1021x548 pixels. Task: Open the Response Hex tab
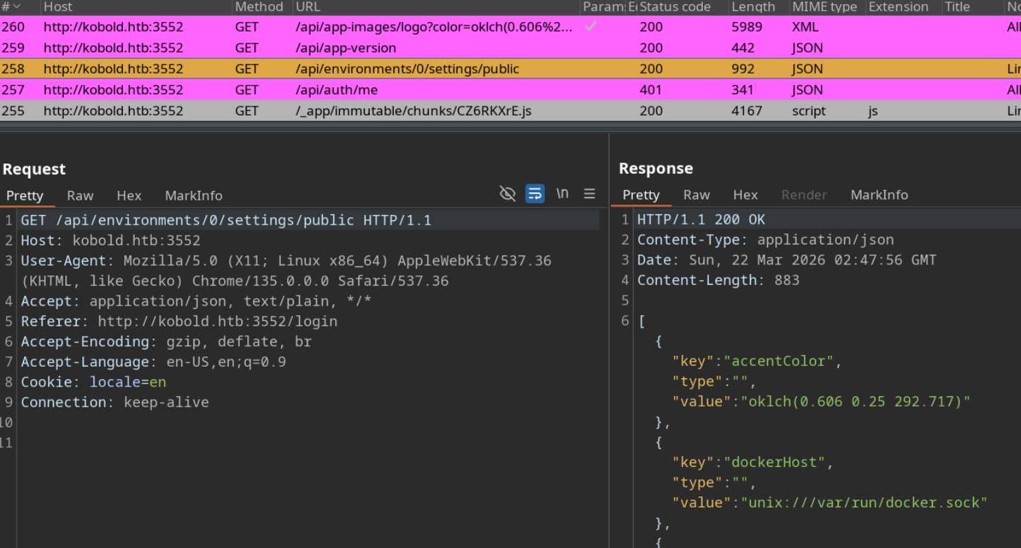tap(745, 195)
